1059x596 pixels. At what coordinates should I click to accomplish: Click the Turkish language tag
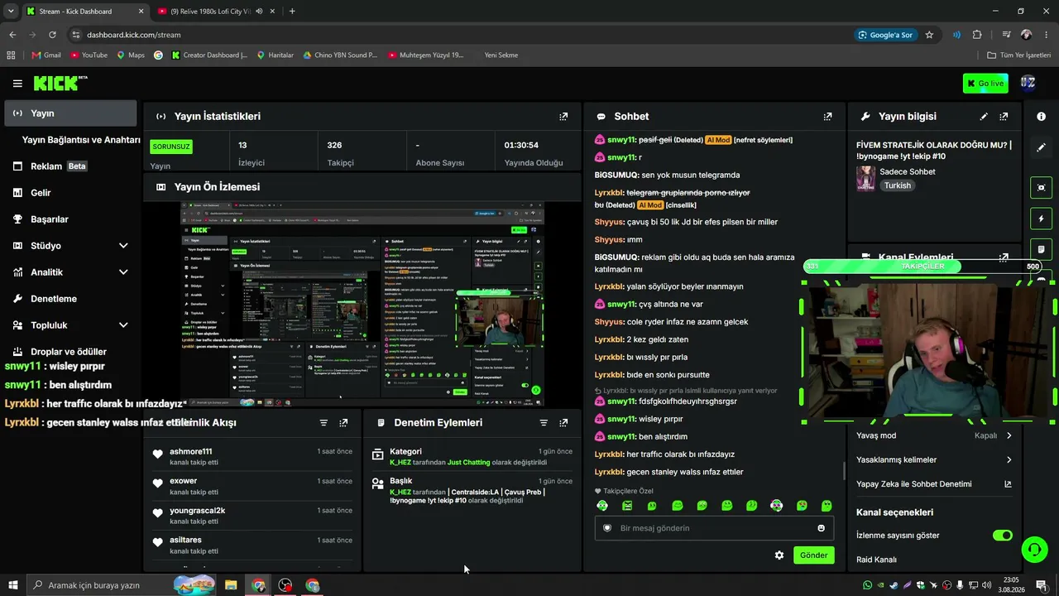pos(898,185)
